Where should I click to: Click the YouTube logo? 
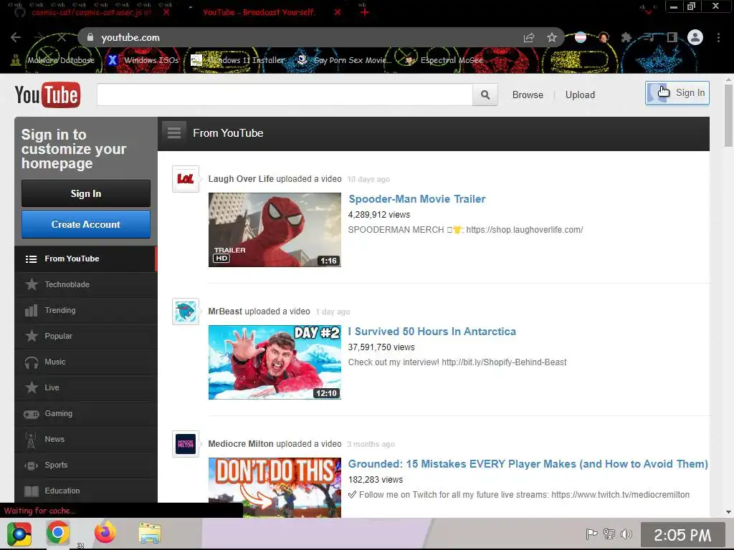(47, 95)
